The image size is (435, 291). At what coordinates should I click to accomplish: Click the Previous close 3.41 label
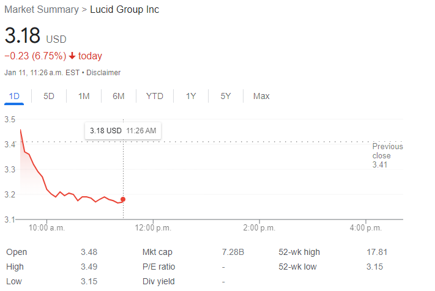(387, 155)
